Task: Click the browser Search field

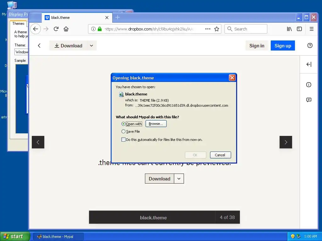Action: click(246, 29)
